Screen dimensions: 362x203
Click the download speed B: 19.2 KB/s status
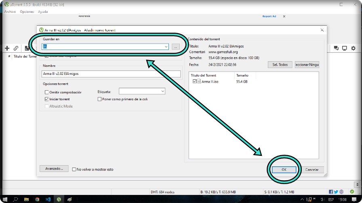point(218,192)
